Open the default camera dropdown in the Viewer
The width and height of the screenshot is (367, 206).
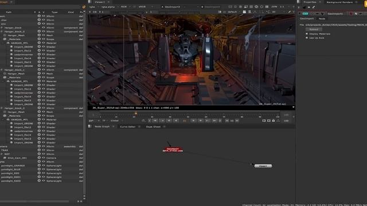[x=234, y=11]
